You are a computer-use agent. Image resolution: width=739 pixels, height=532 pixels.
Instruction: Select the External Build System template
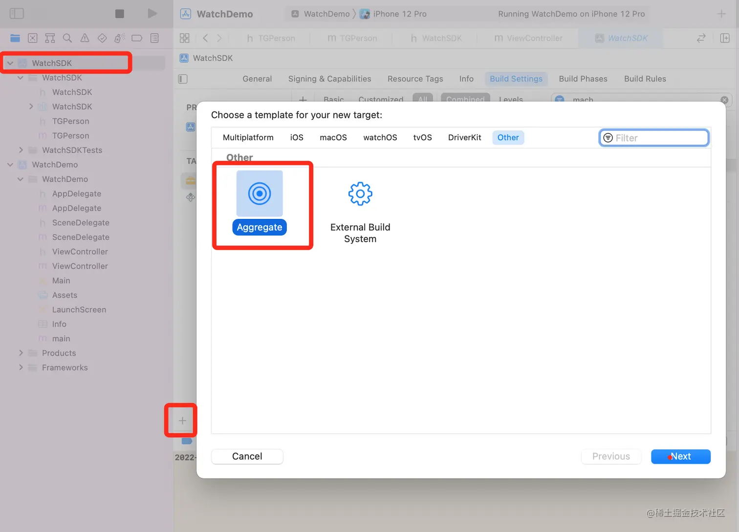click(x=360, y=213)
